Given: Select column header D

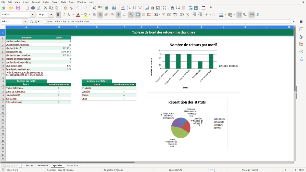Looking at the screenshot, I should coord(97,27).
